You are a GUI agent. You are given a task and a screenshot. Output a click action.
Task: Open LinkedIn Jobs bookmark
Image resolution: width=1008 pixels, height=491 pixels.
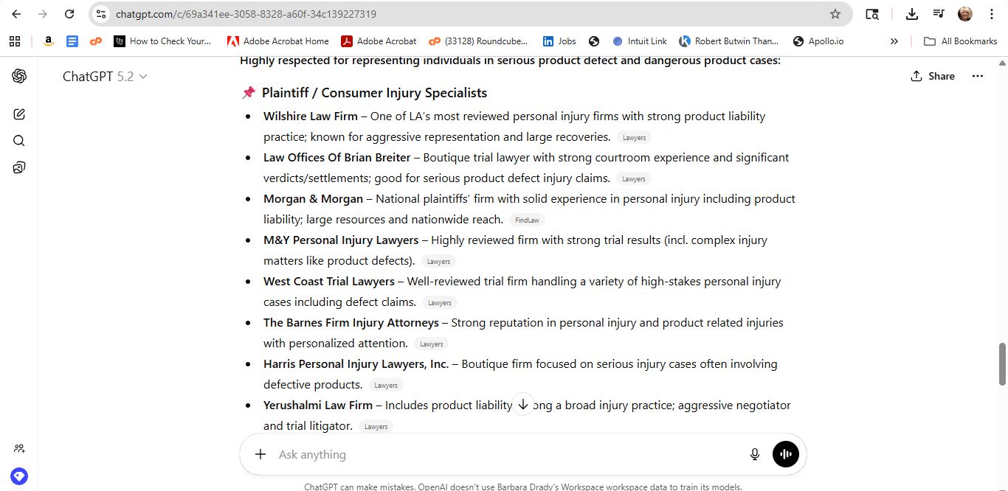[x=559, y=41]
